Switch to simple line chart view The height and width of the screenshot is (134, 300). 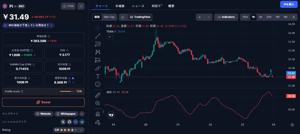click(x=123, y=17)
